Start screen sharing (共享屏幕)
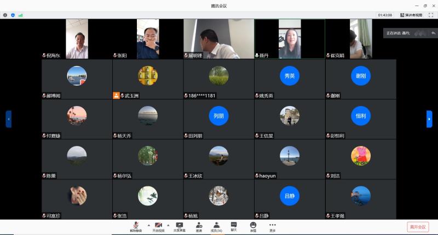Viewport: 438px width, 235px height. 179,227
